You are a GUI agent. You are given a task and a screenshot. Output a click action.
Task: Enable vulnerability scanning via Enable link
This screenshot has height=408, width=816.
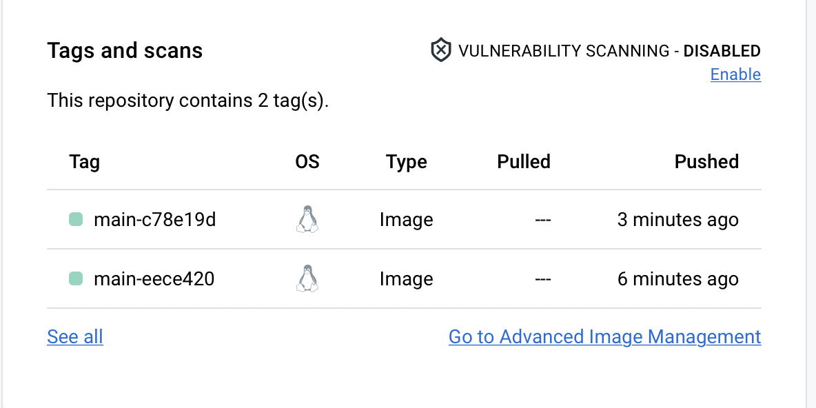(735, 74)
